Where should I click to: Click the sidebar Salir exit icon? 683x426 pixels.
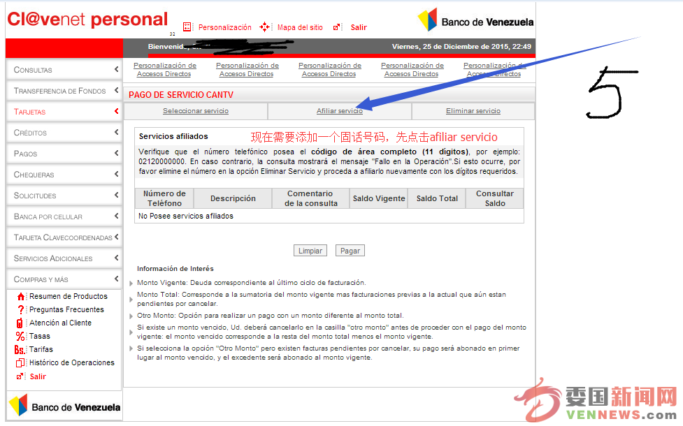click(20, 377)
